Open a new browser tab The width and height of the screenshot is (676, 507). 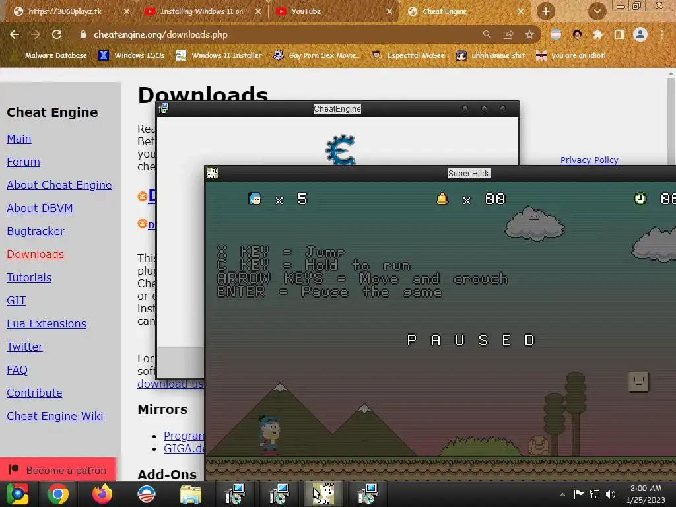546,11
